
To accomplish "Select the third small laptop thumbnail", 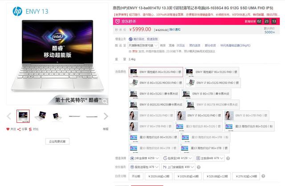I will tap(57, 116).
